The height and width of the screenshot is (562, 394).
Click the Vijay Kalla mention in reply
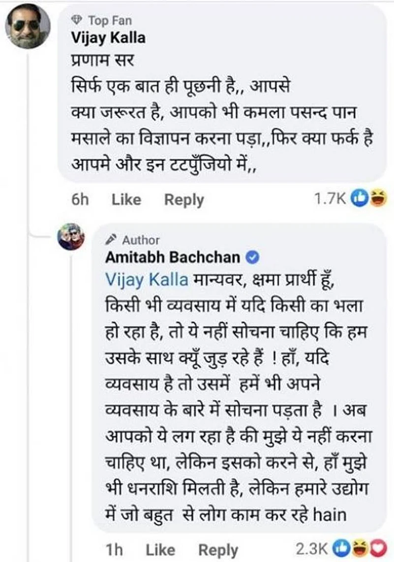click(x=147, y=280)
